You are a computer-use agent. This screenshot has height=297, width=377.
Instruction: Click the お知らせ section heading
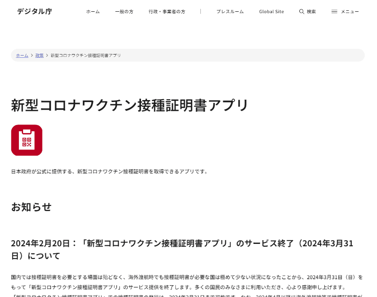click(31, 207)
